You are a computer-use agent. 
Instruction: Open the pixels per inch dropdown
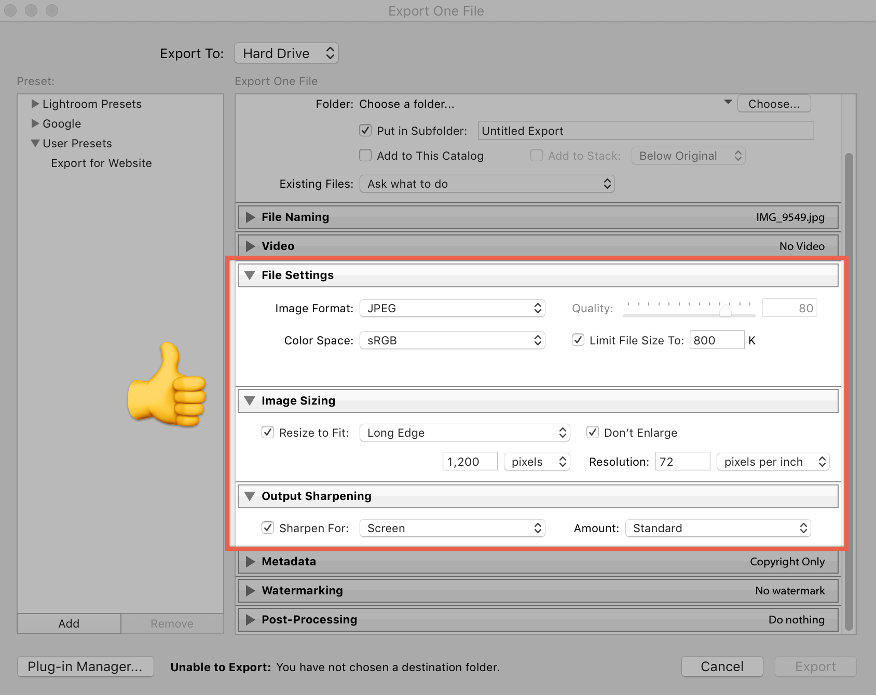click(773, 462)
